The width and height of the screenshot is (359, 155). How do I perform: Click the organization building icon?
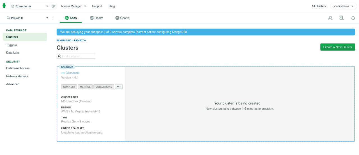tap(13, 6)
